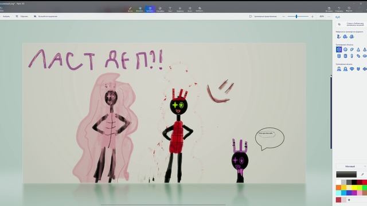Click the zoom in plus button
Image resolution: width=367 pixels, height=206 pixels.
[312, 17]
